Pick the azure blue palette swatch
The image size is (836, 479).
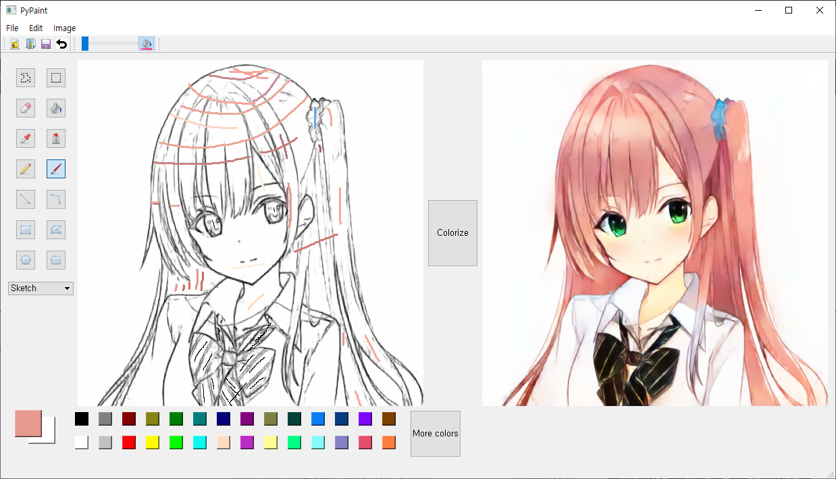(318, 419)
